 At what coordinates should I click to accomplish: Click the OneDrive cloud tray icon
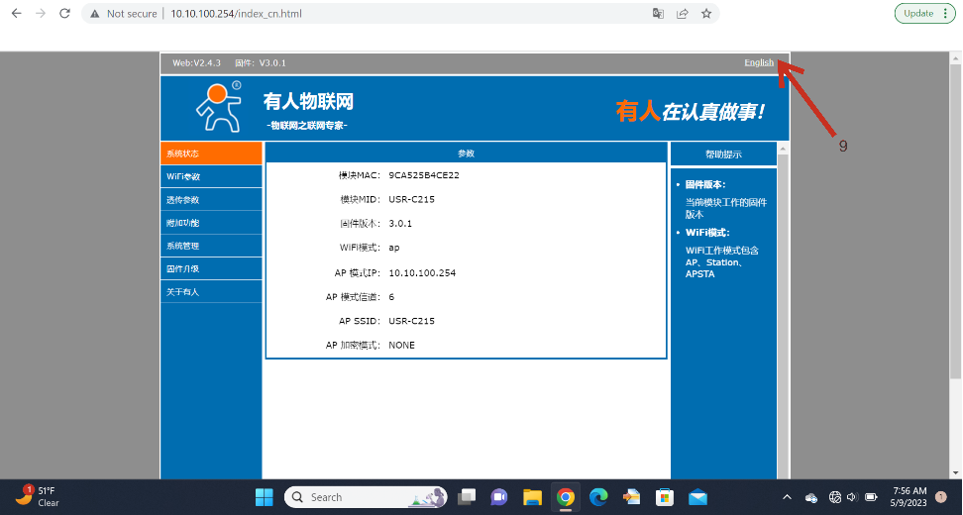tap(811, 497)
